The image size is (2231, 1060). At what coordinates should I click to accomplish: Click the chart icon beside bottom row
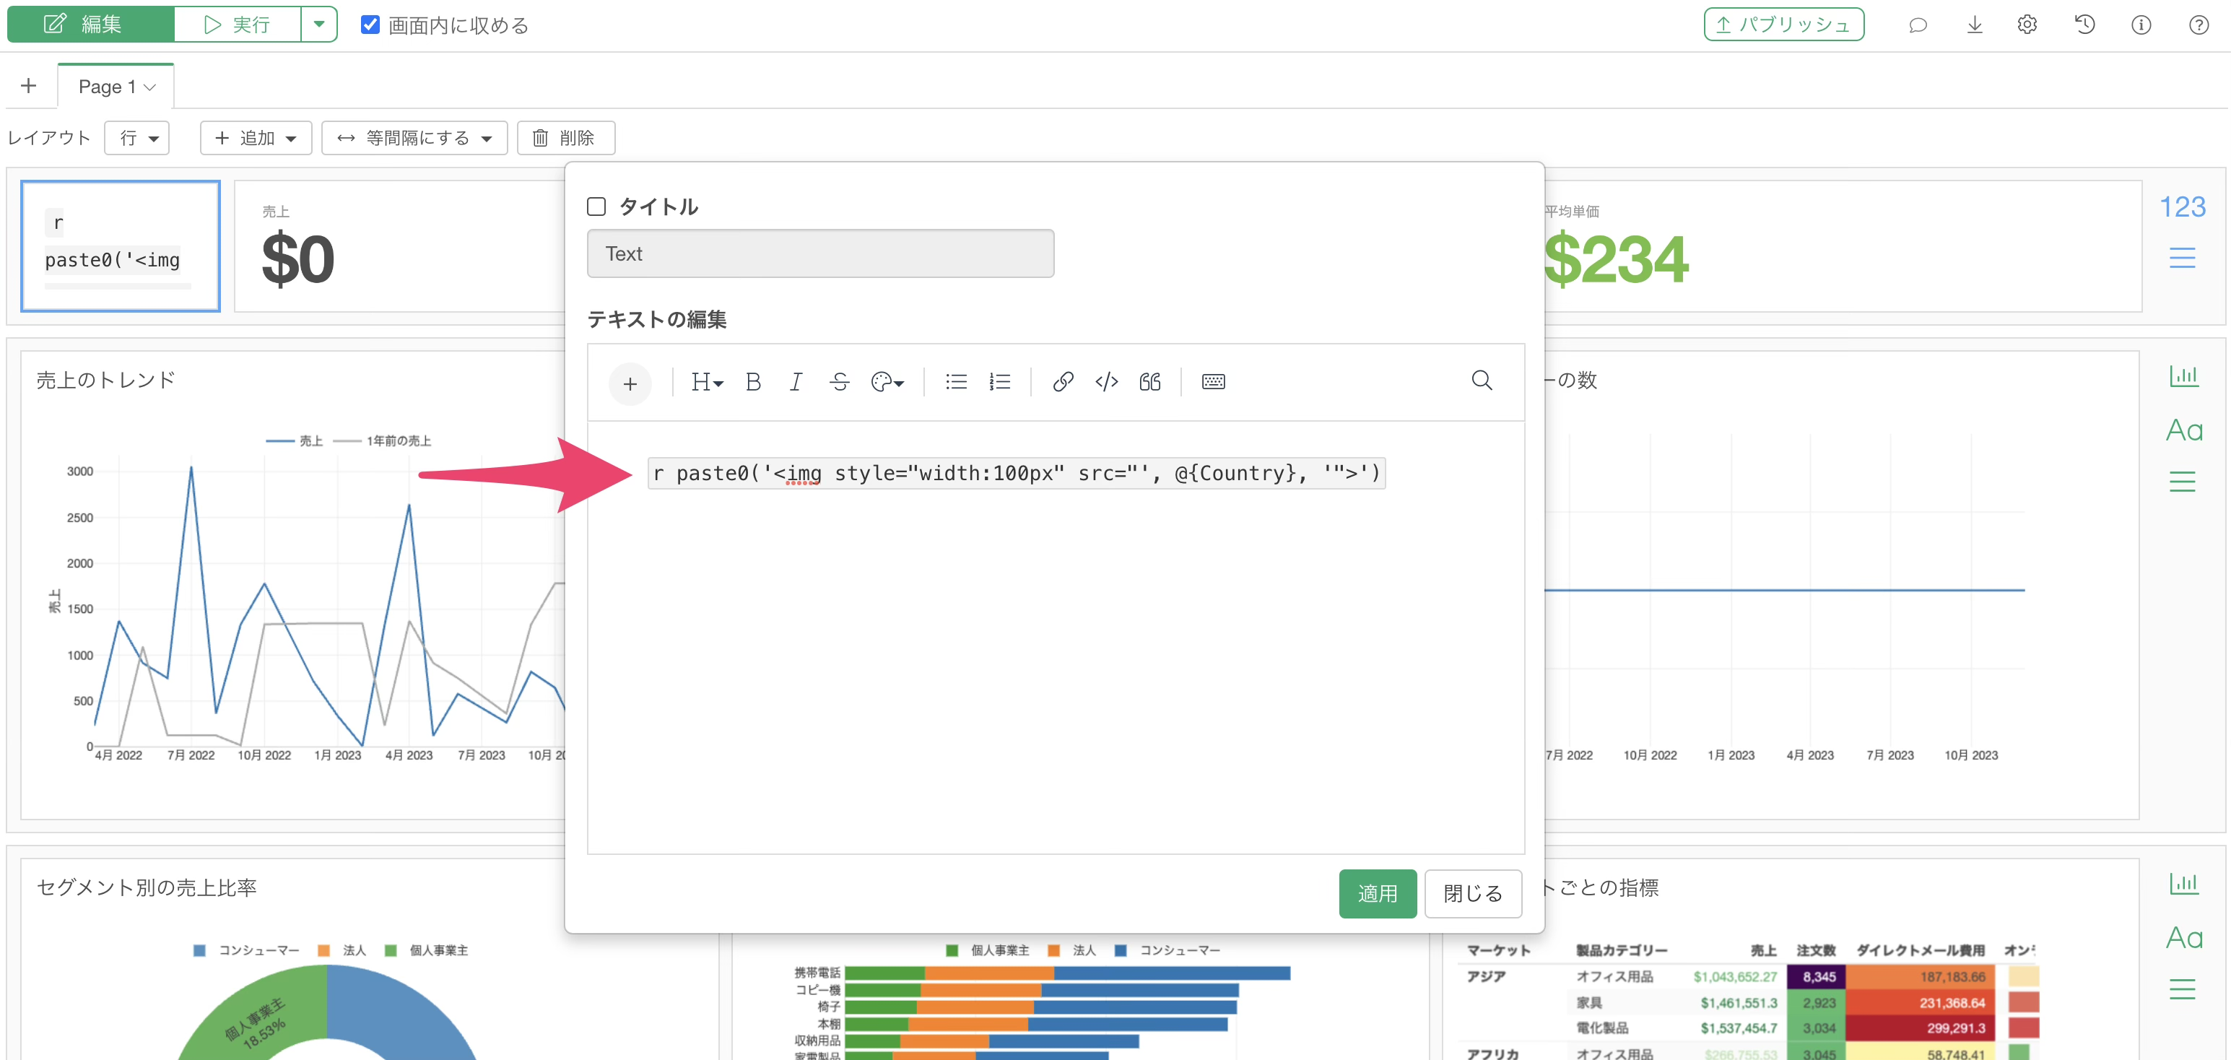click(x=2183, y=883)
